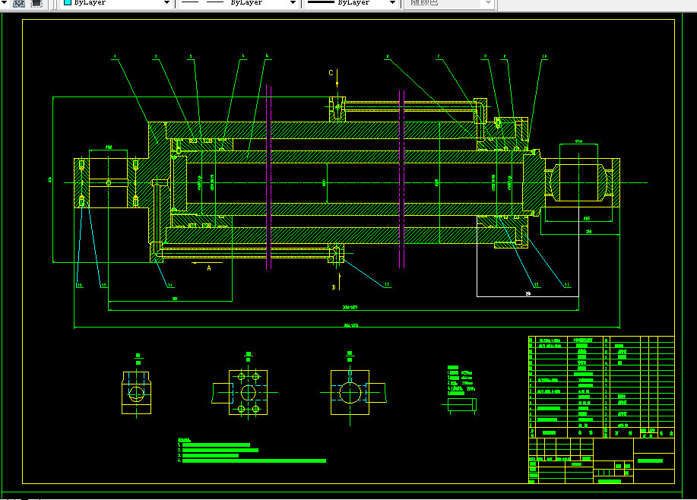Select the longest green technical note line
Viewport: 697px width, 500px height.
point(254,461)
